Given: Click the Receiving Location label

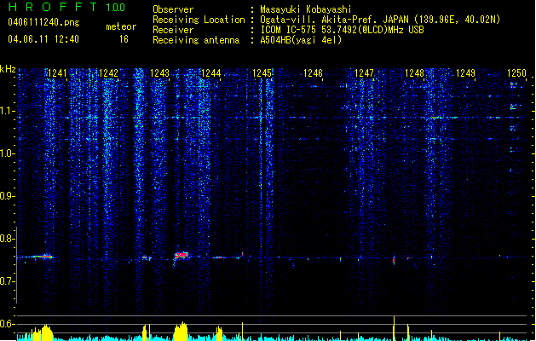Looking at the screenshot, I should 199,20.
